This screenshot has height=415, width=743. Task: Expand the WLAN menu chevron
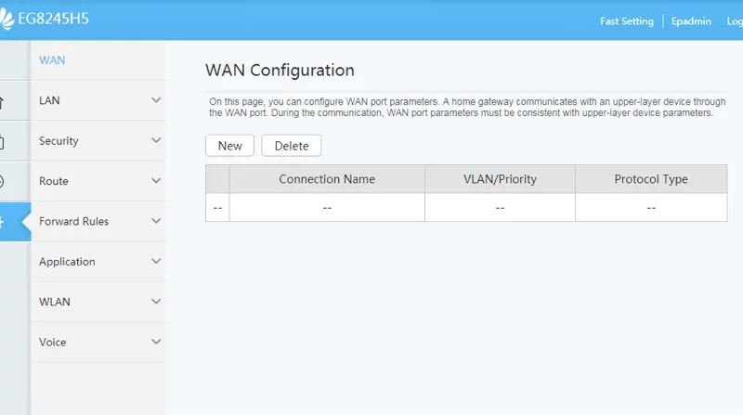[x=156, y=302]
